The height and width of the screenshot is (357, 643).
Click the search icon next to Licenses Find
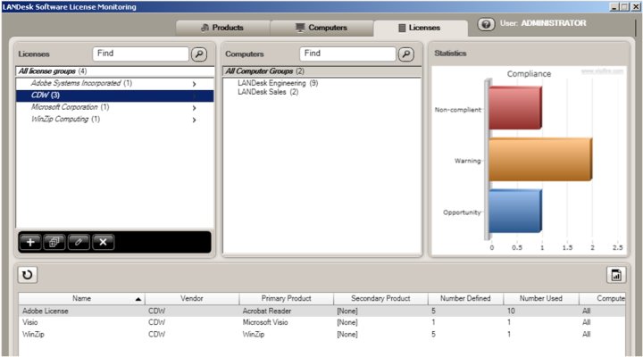[x=200, y=54]
